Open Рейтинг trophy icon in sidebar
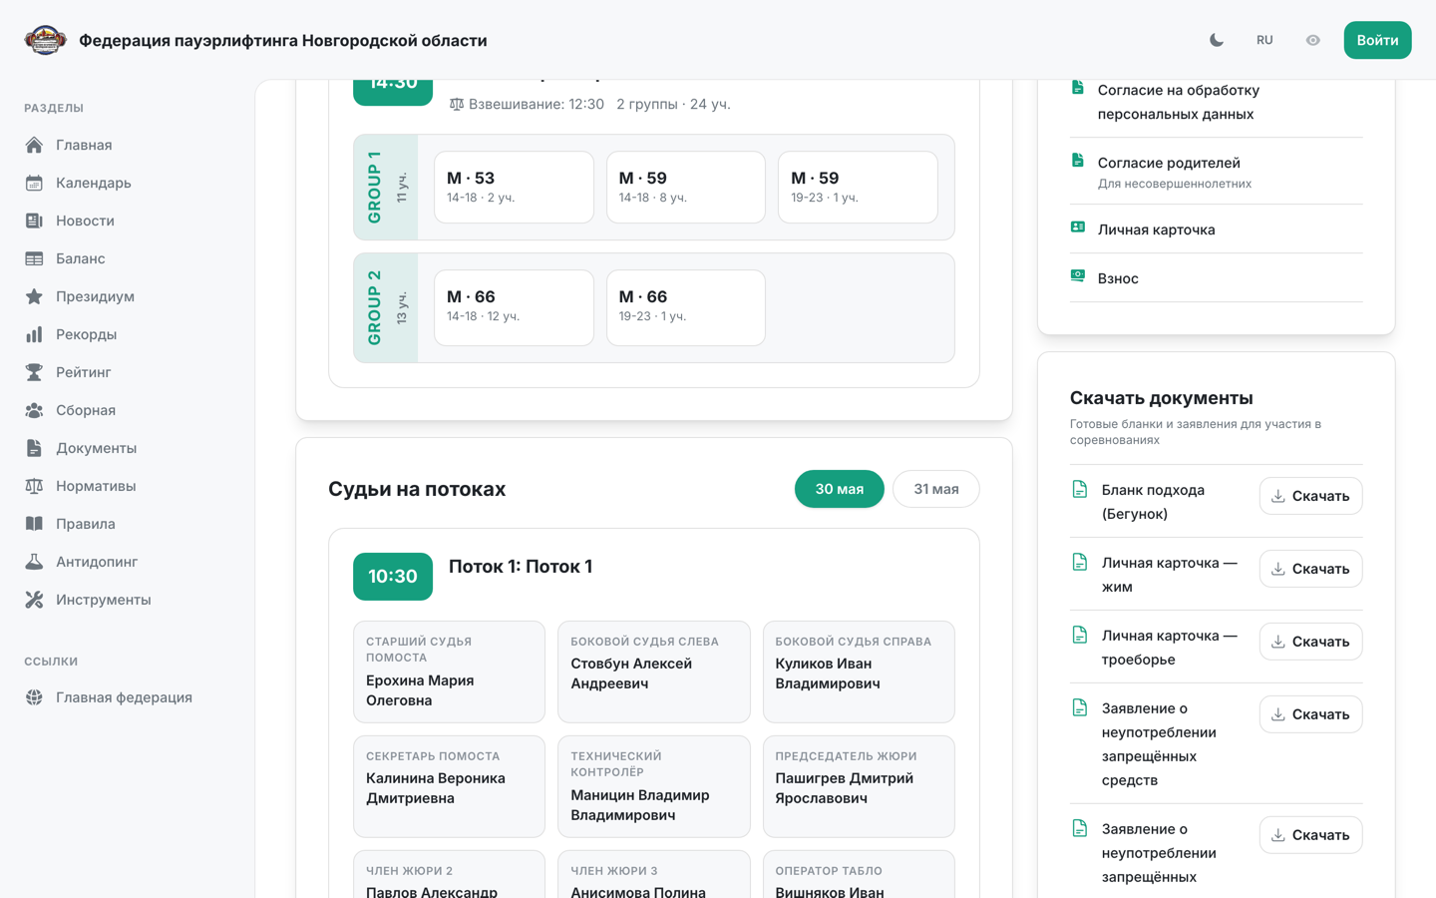1436x898 pixels. pos(34,372)
